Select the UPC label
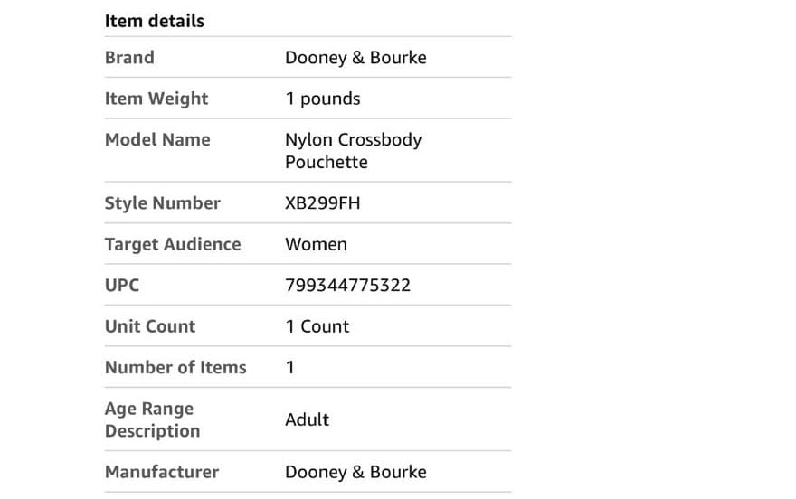 coord(122,285)
